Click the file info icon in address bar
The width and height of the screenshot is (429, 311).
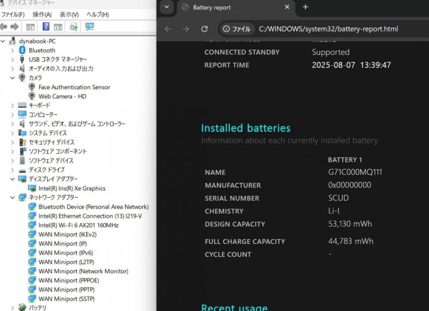click(226, 29)
